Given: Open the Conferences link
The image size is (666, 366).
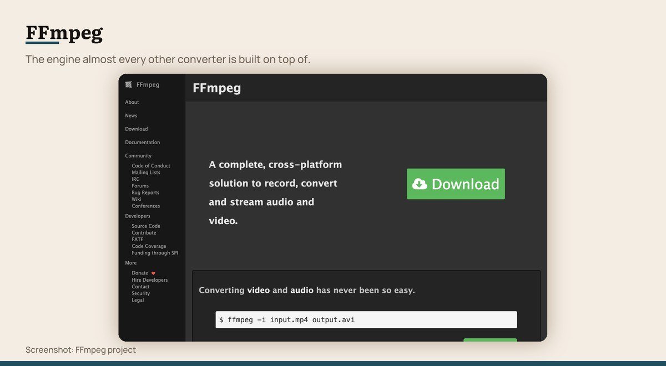Looking at the screenshot, I should pyautogui.click(x=146, y=206).
